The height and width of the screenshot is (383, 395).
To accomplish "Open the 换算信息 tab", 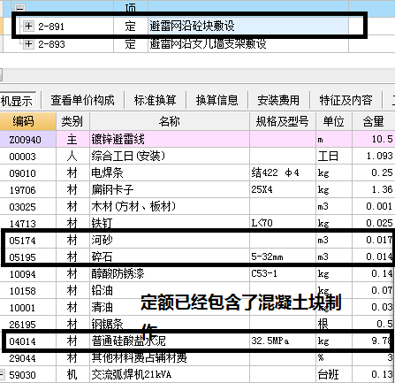I will (x=216, y=100).
